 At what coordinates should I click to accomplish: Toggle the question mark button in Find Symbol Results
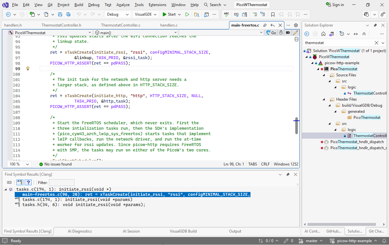pyautogui.click(x=28, y=182)
